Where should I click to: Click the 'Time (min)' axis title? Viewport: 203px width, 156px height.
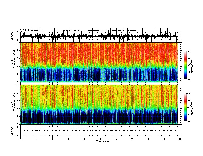point(103,141)
